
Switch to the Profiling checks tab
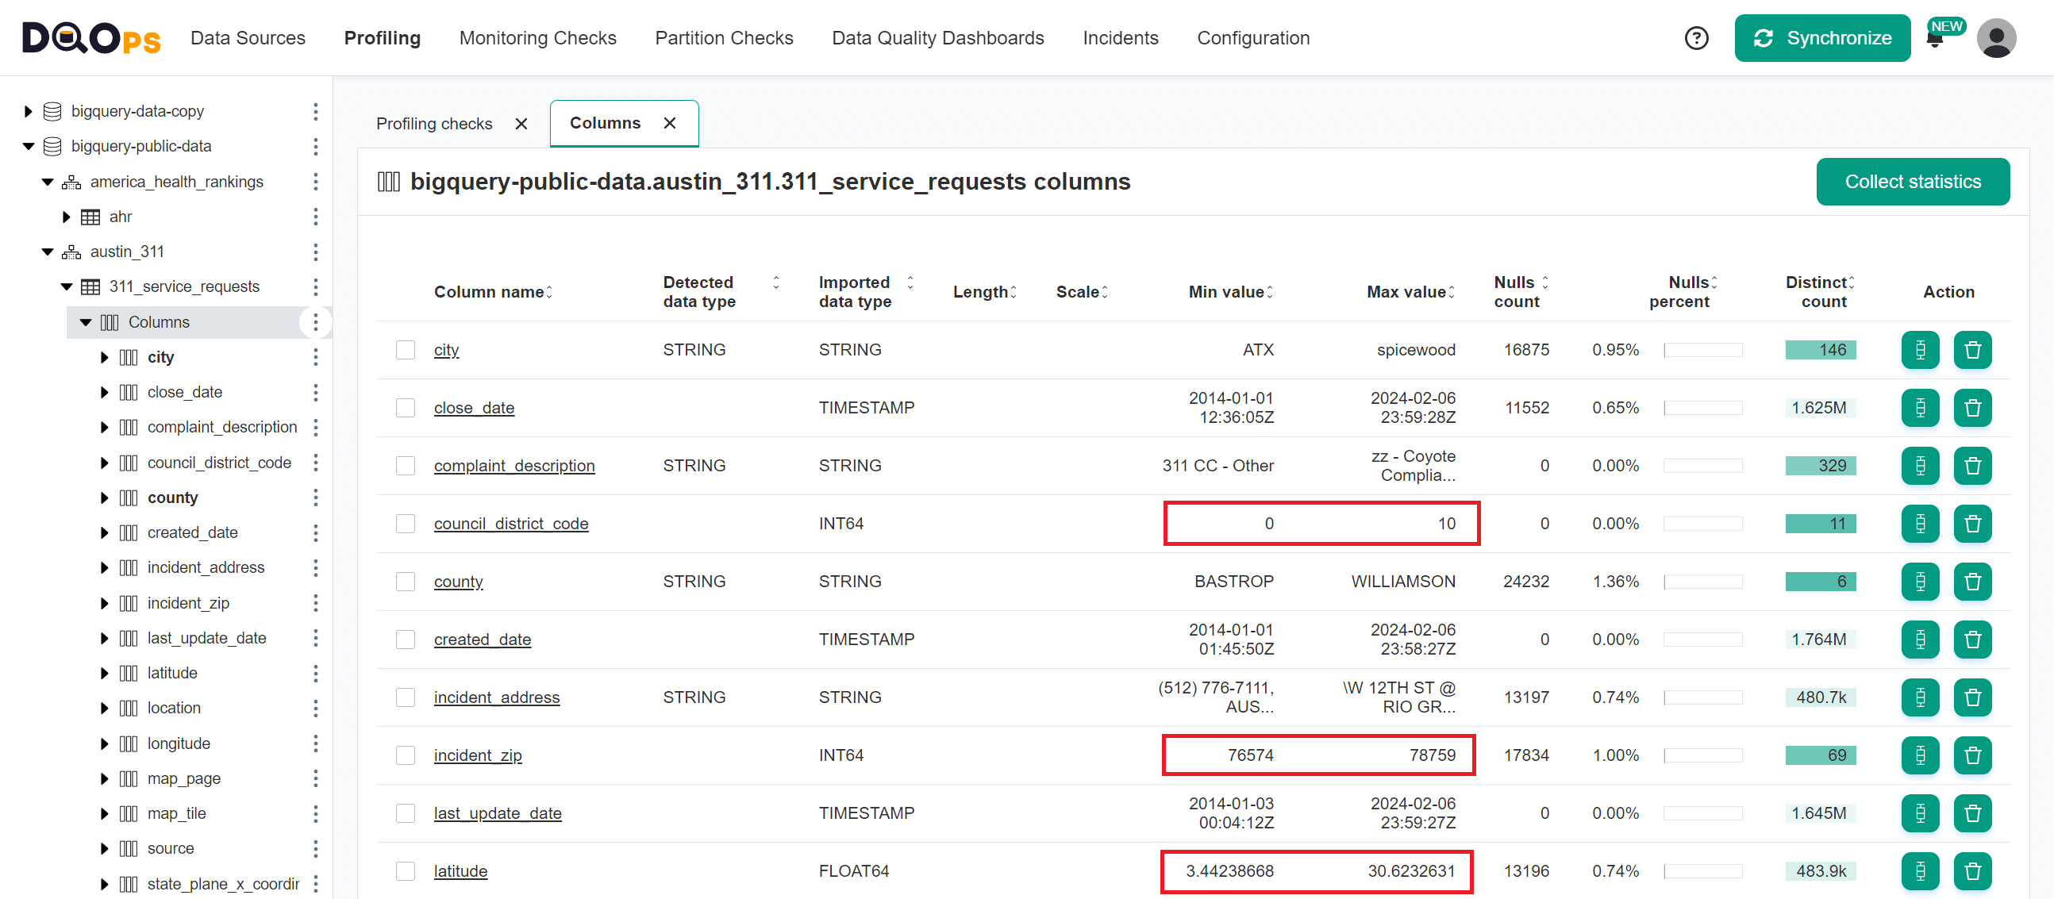pos(435,124)
